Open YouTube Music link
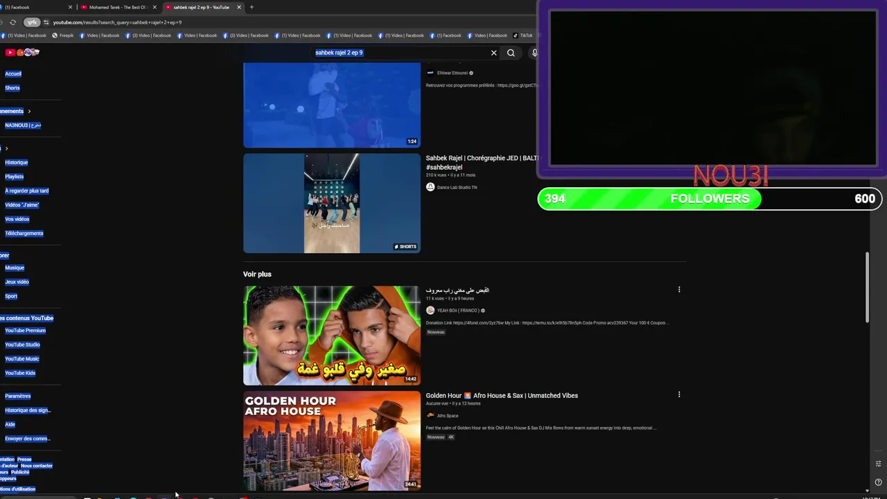The height and width of the screenshot is (499, 887). pyautogui.click(x=22, y=359)
